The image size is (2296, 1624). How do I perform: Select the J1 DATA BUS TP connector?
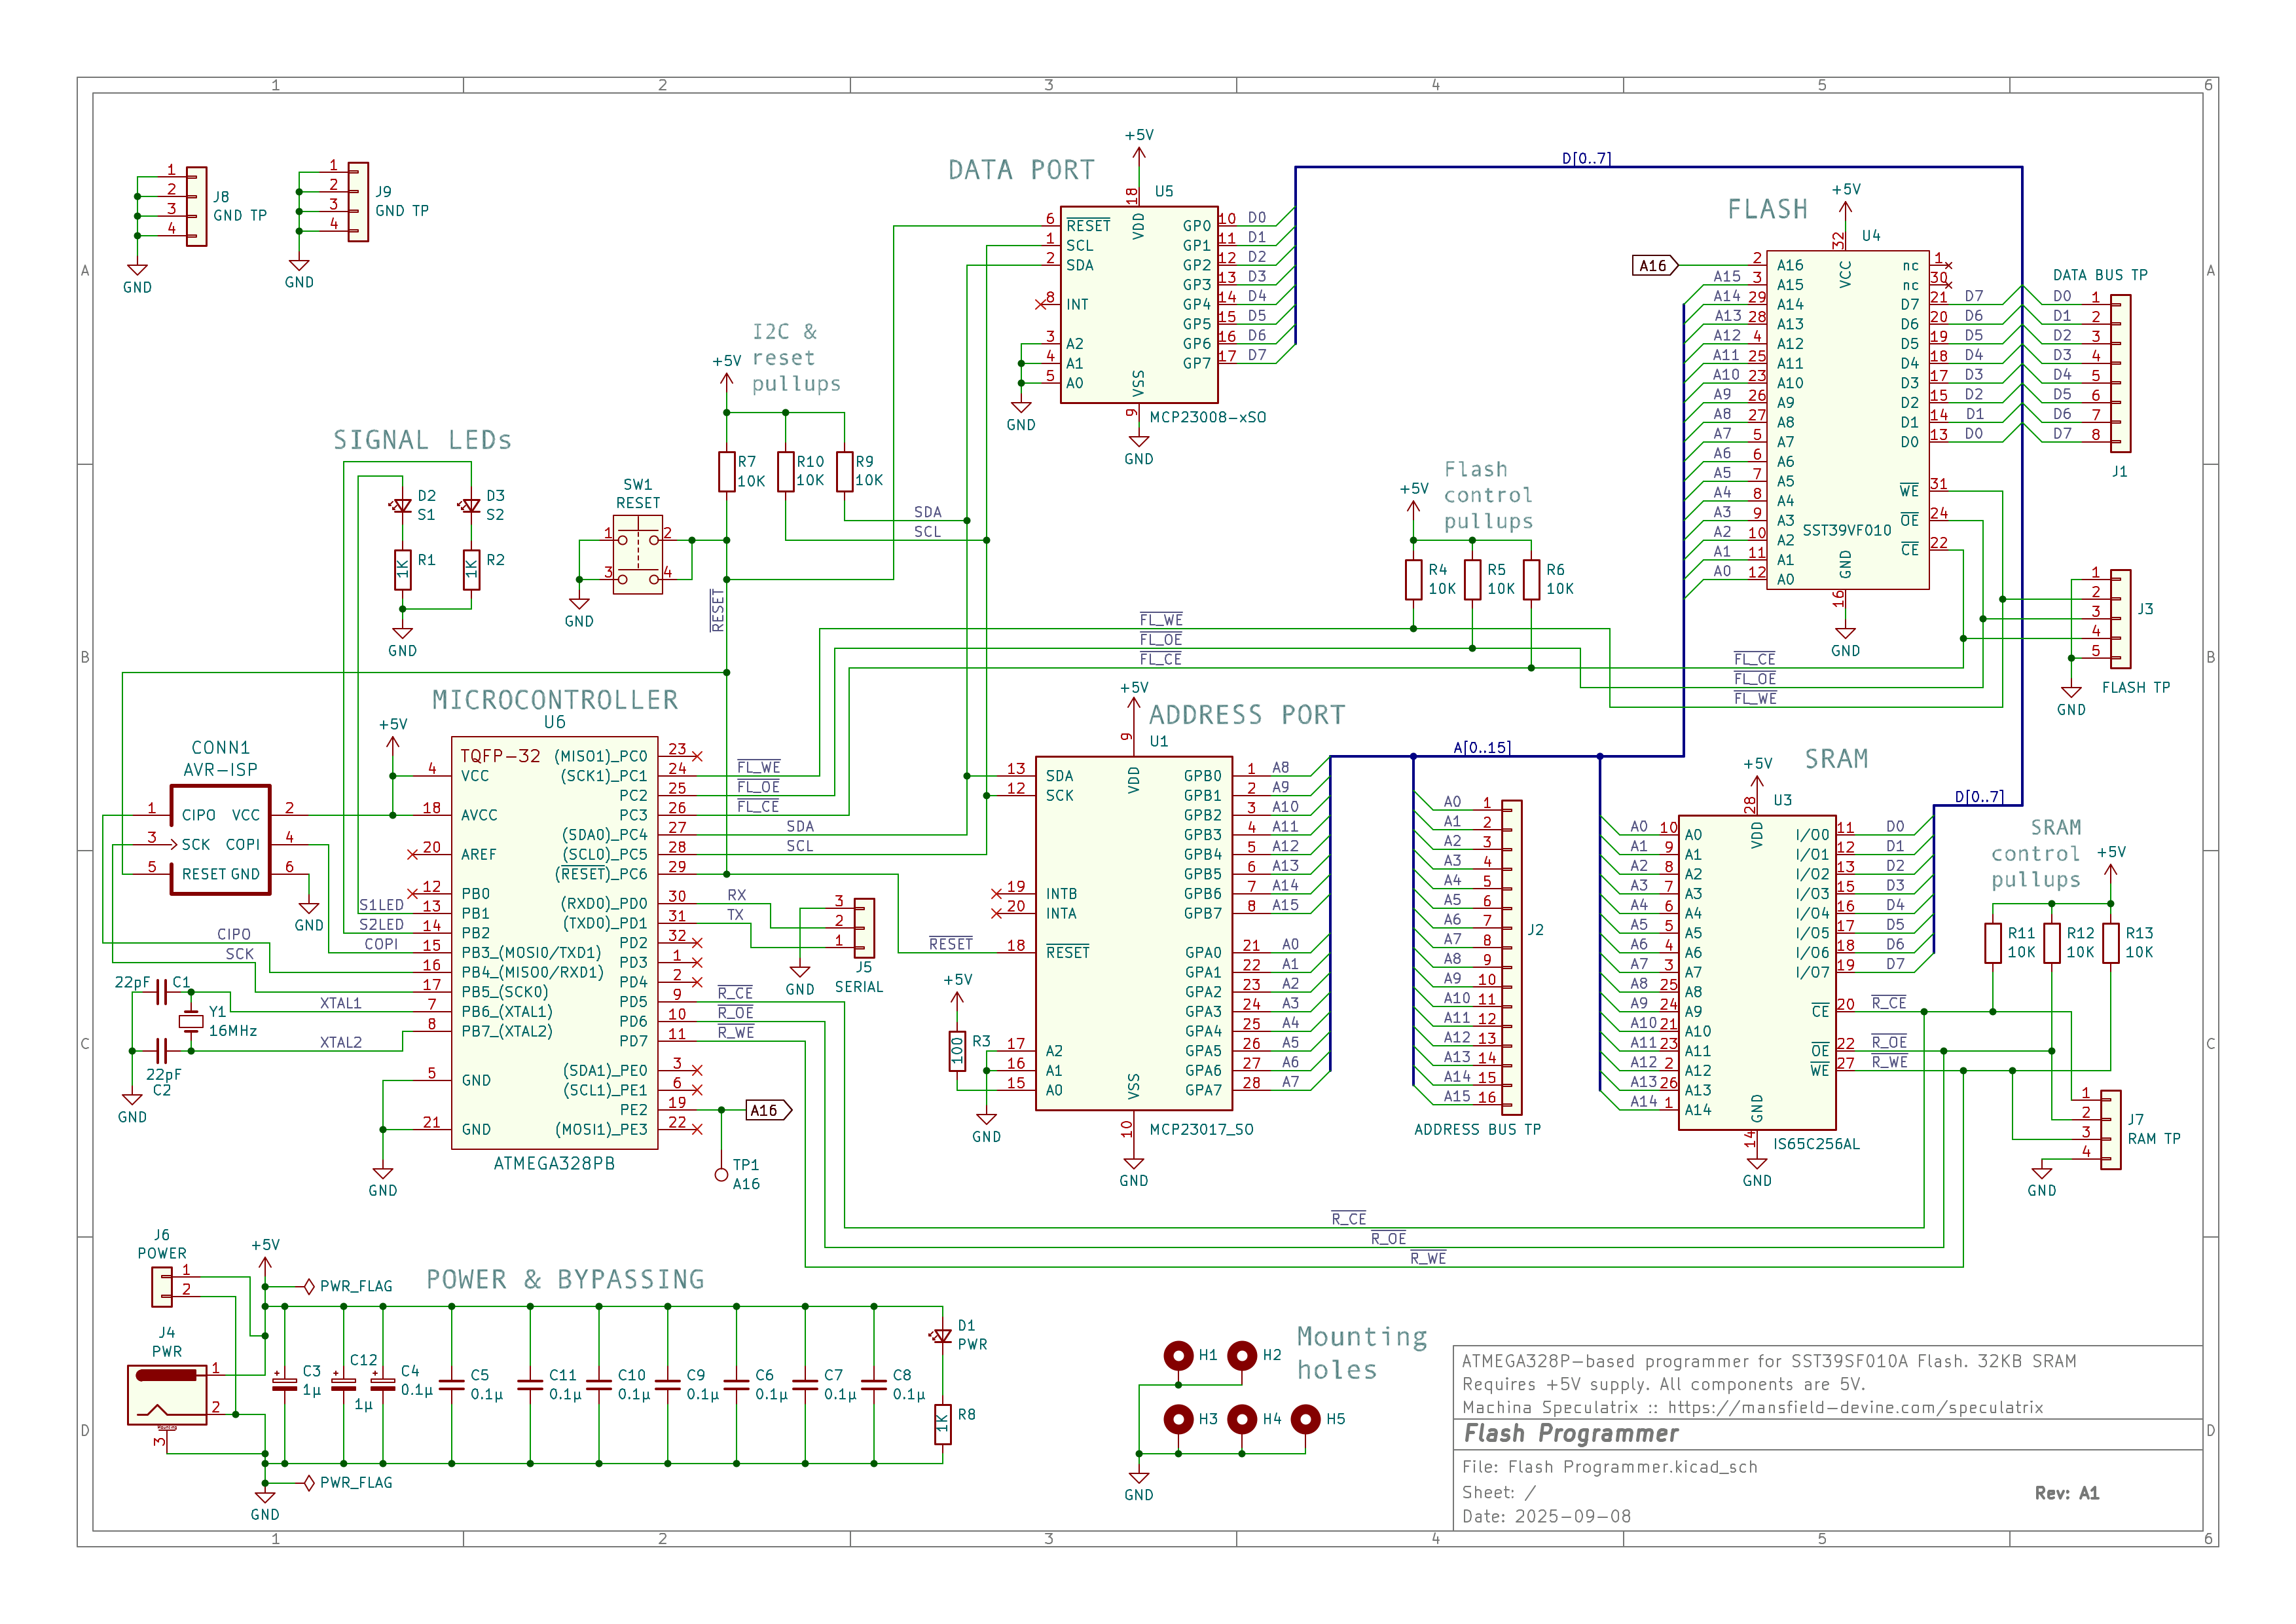pyautogui.click(x=2120, y=374)
